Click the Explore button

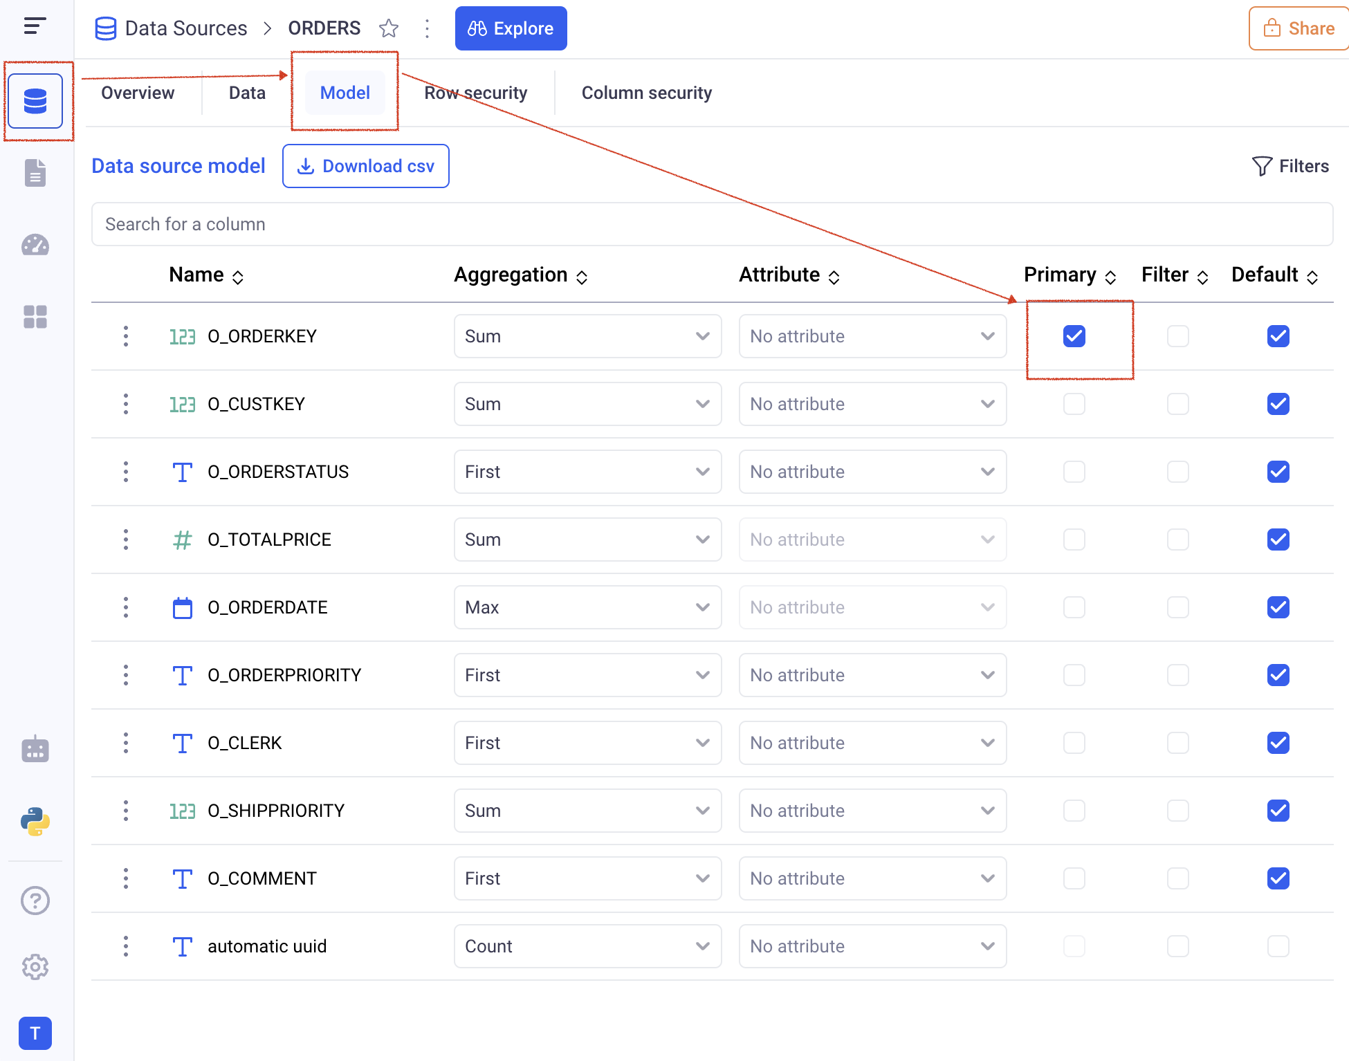pyautogui.click(x=511, y=28)
